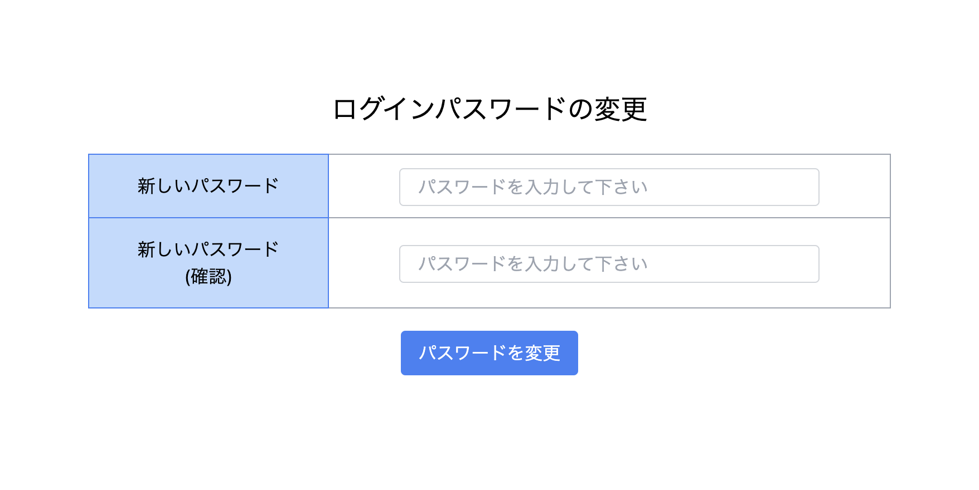
Task: Focus the confirm password input field
Action: (x=609, y=264)
